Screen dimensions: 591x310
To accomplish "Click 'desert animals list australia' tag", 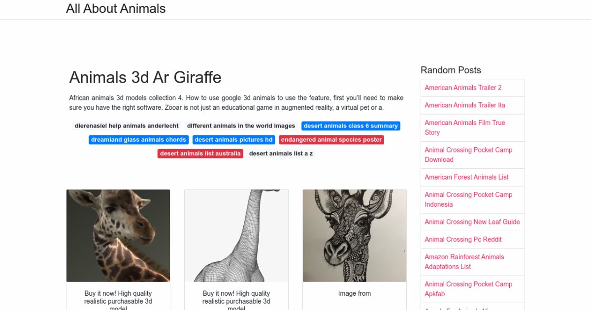I will click(200, 154).
